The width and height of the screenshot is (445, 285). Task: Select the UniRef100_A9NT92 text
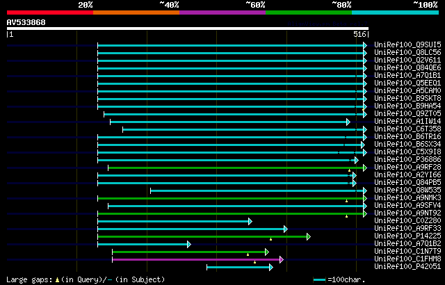coord(407,213)
